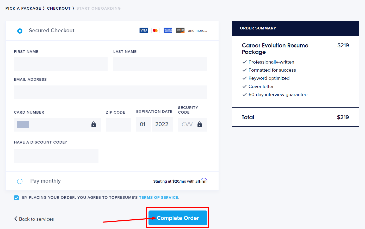Click the First Name input field

[x=61, y=64]
